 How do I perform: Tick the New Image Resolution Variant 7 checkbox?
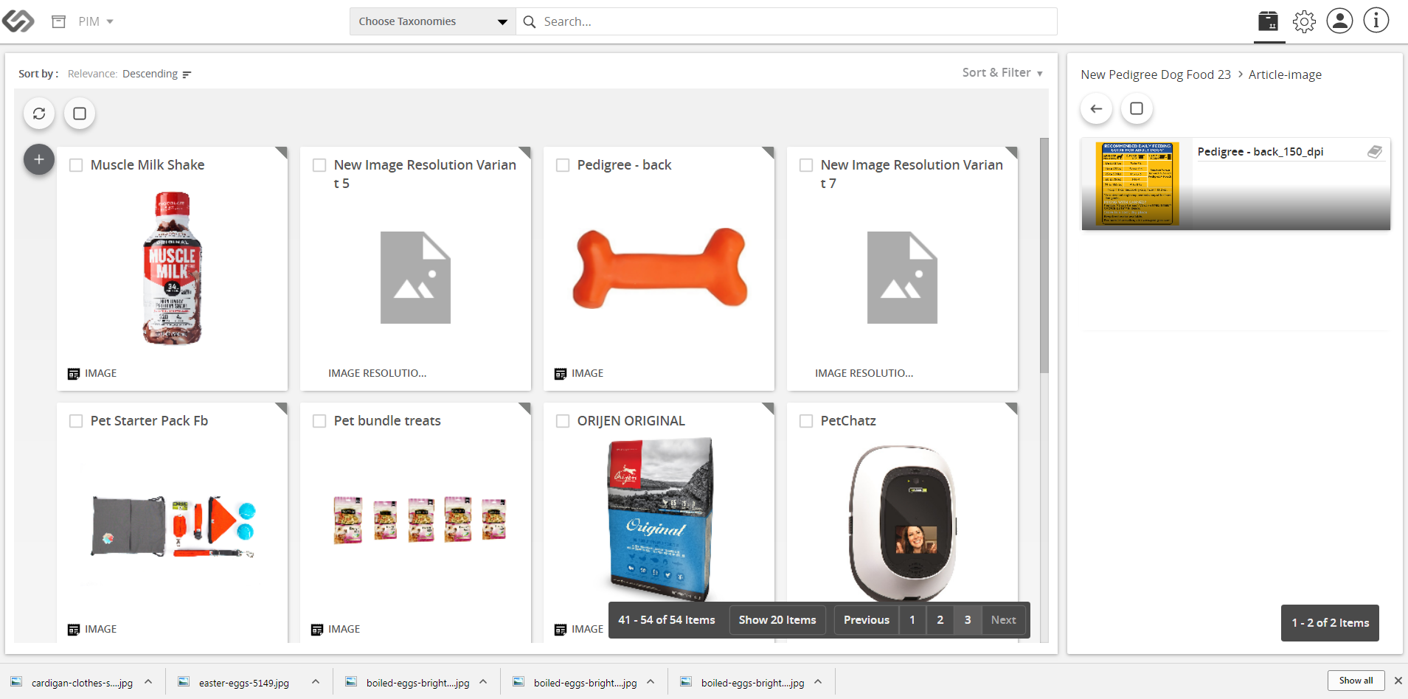[x=806, y=165]
